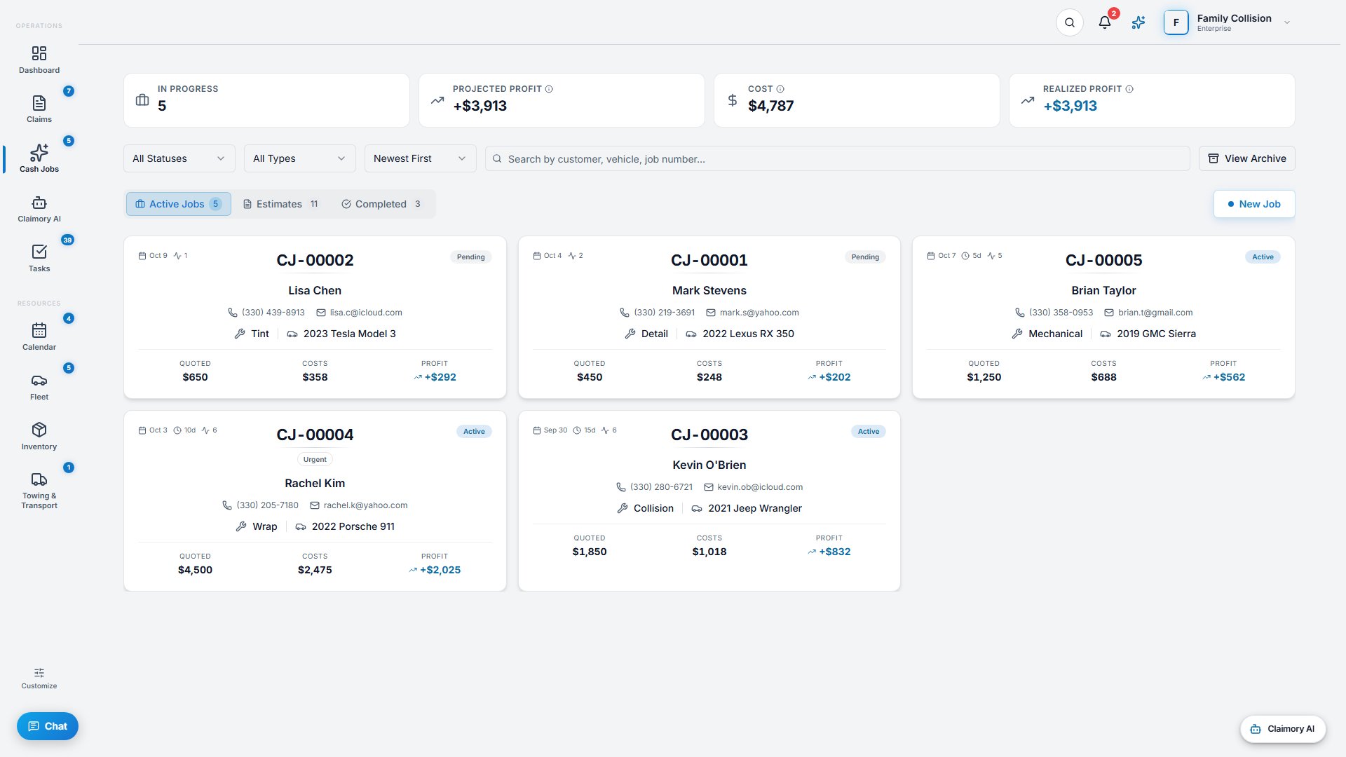
Task: Switch to the Estimates tab
Action: pyautogui.click(x=280, y=204)
